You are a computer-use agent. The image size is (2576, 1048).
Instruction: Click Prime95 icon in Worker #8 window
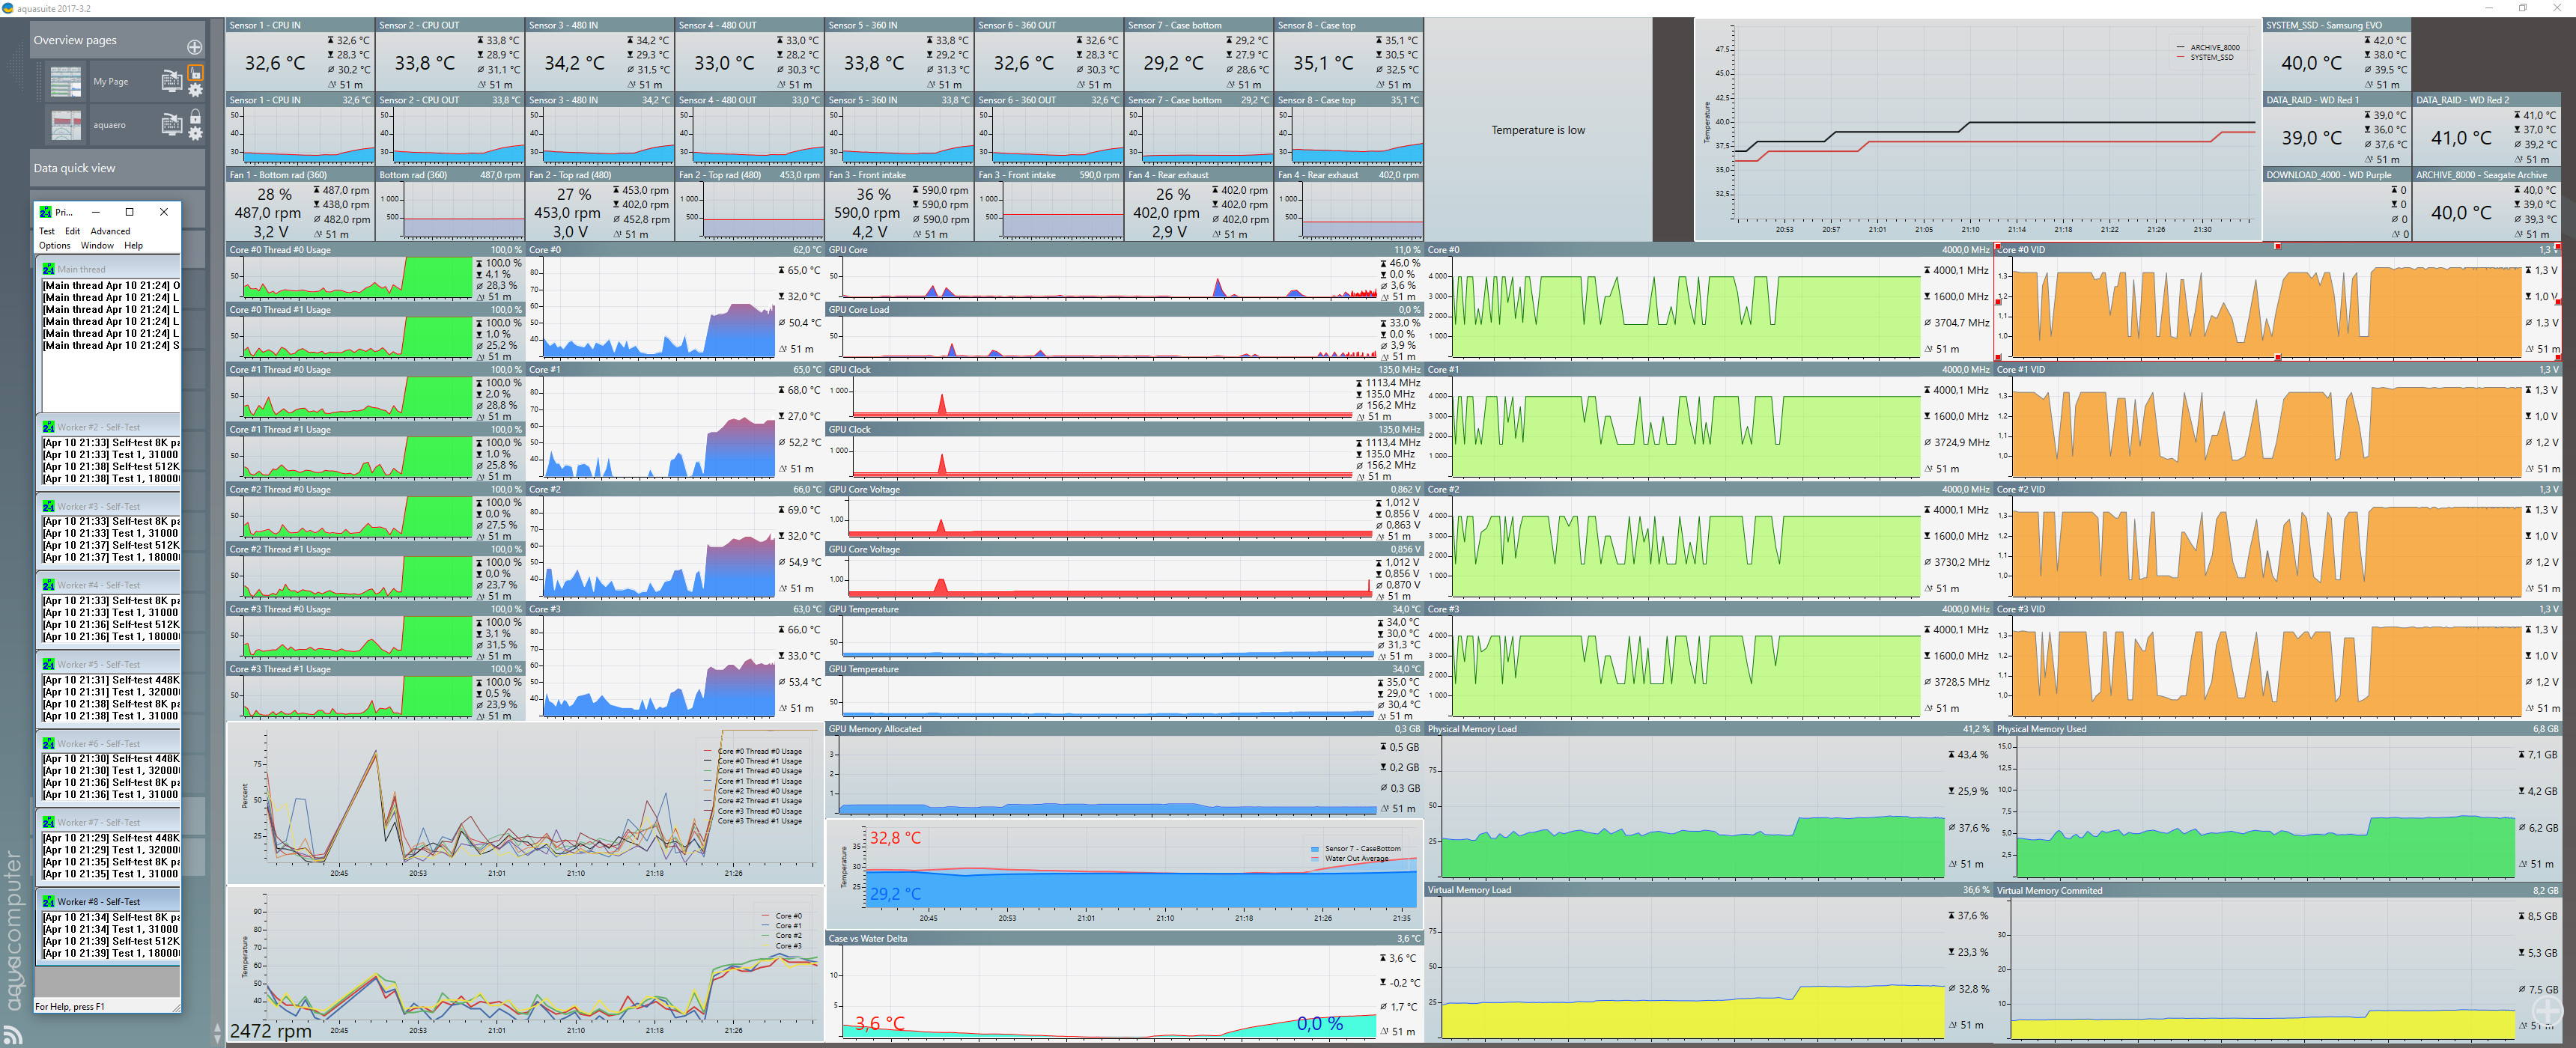pos(48,901)
